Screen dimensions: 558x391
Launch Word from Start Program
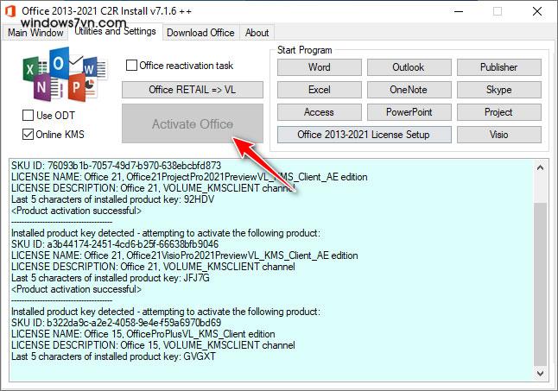pyautogui.click(x=319, y=67)
